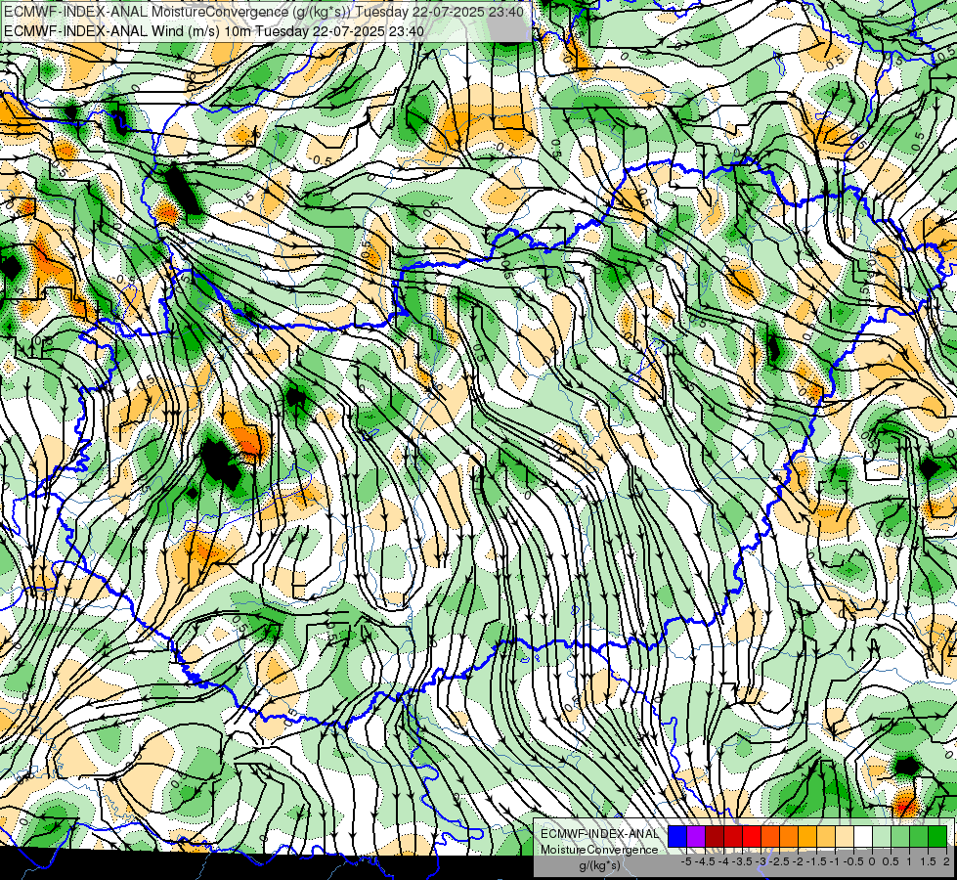Click the '-4.5' legend scale value

(x=705, y=861)
